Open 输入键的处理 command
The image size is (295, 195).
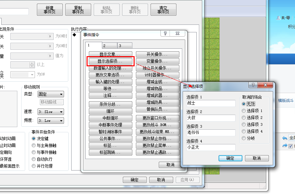(110, 82)
